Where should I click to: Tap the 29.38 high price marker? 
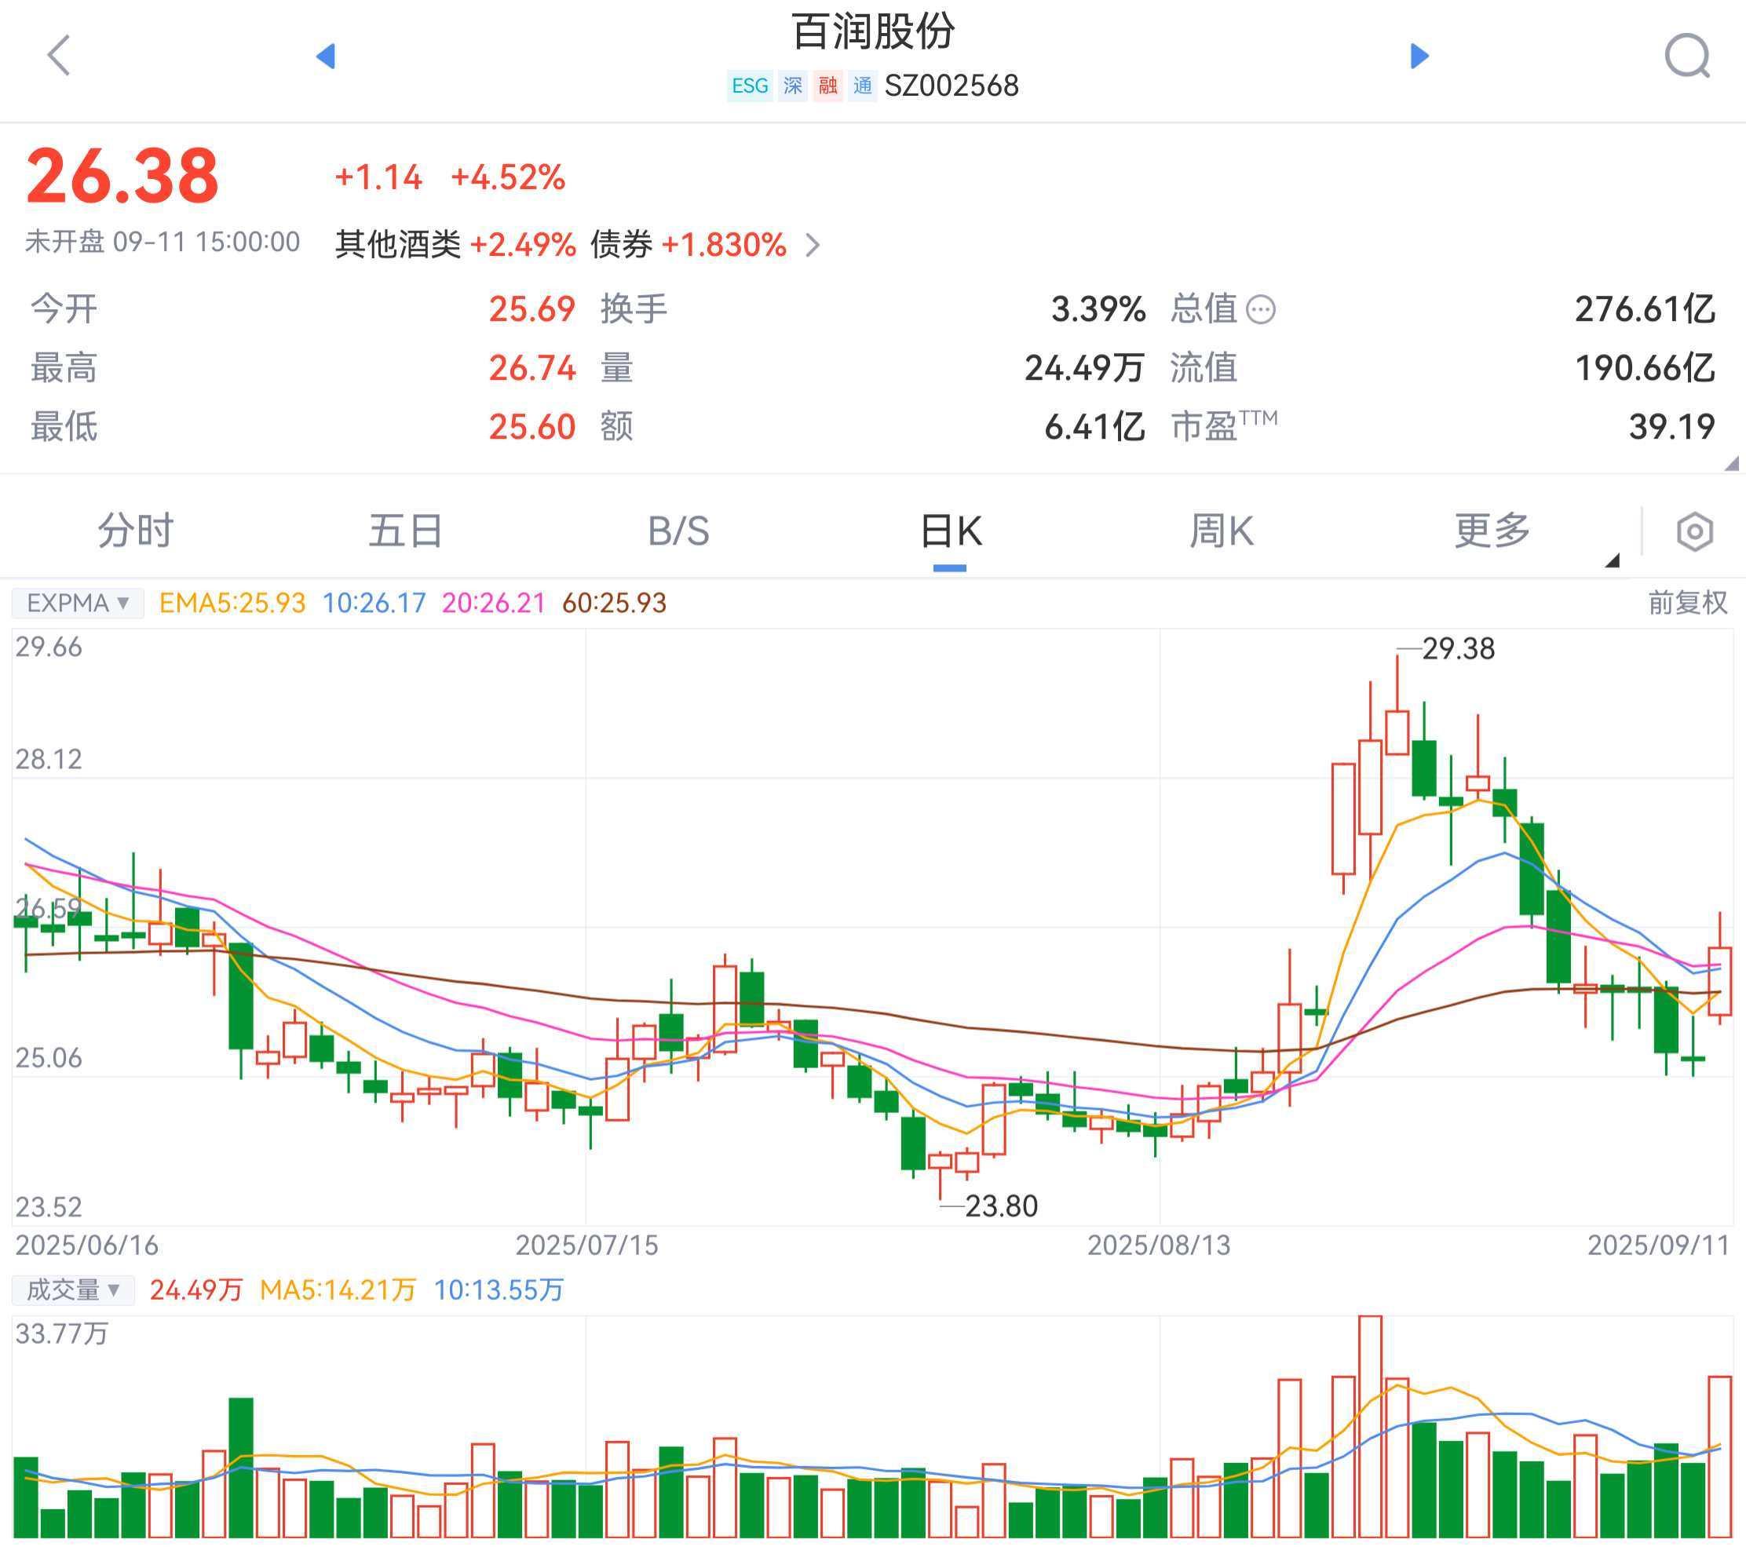[1458, 649]
